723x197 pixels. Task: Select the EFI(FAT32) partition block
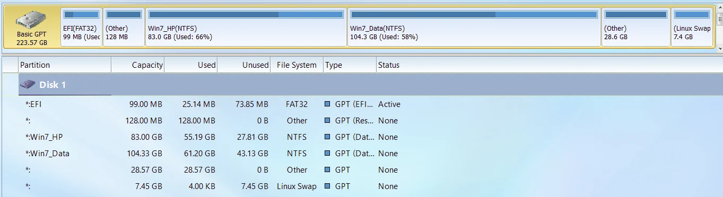point(81,27)
